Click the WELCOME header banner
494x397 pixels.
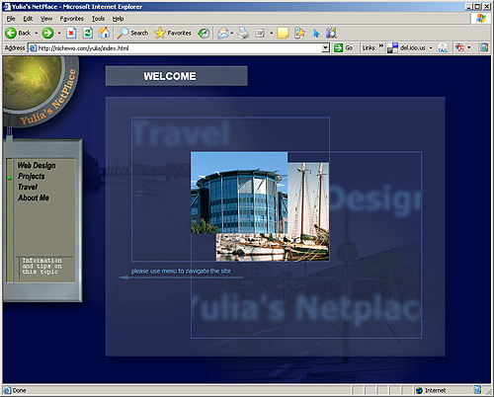(x=176, y=76)
